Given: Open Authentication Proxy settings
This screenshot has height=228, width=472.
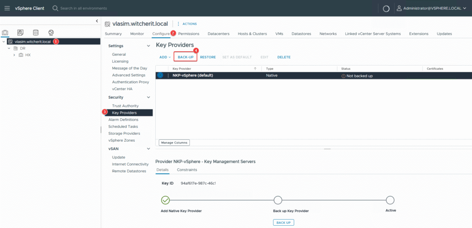Looking at the screenshot, I should coord(130,82).
